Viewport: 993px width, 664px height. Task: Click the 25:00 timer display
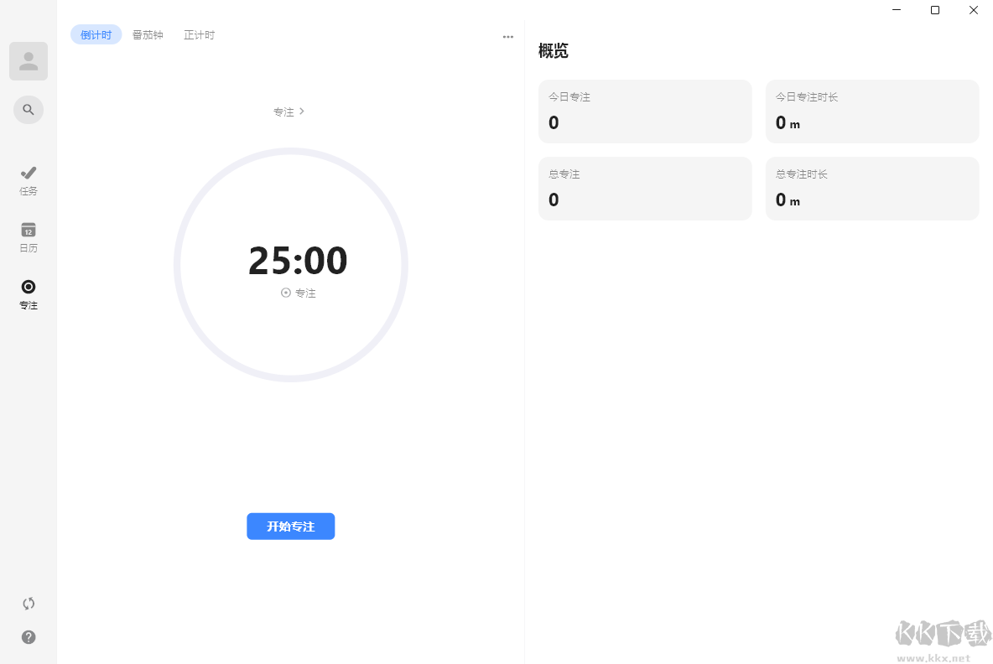pos(298,260)
